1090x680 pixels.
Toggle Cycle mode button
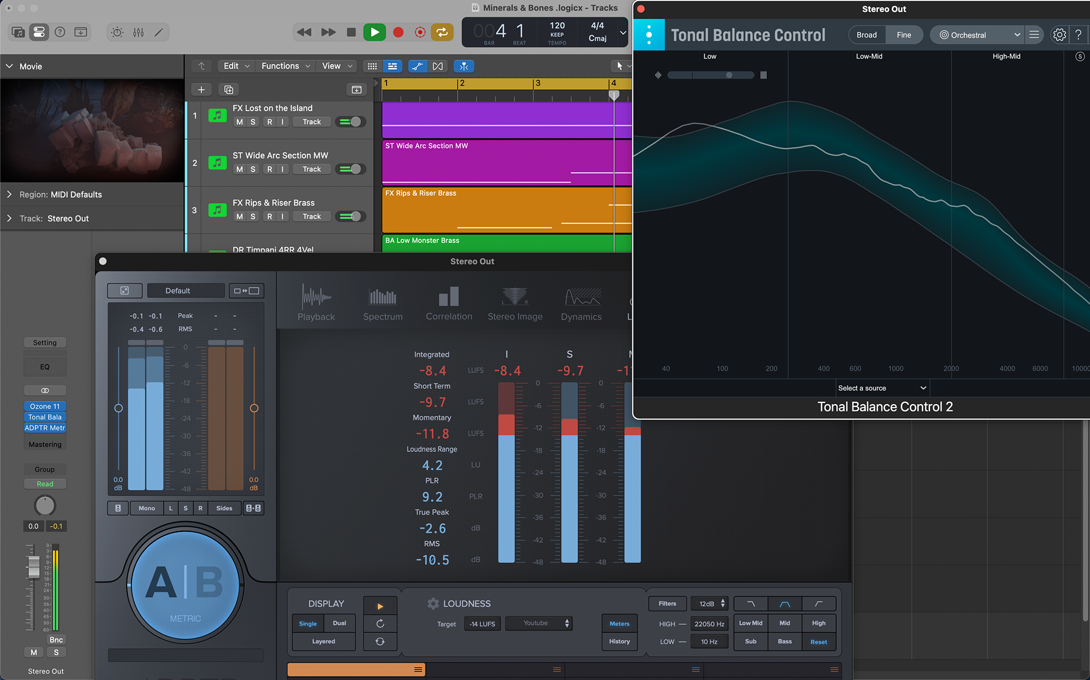point(442,32)
